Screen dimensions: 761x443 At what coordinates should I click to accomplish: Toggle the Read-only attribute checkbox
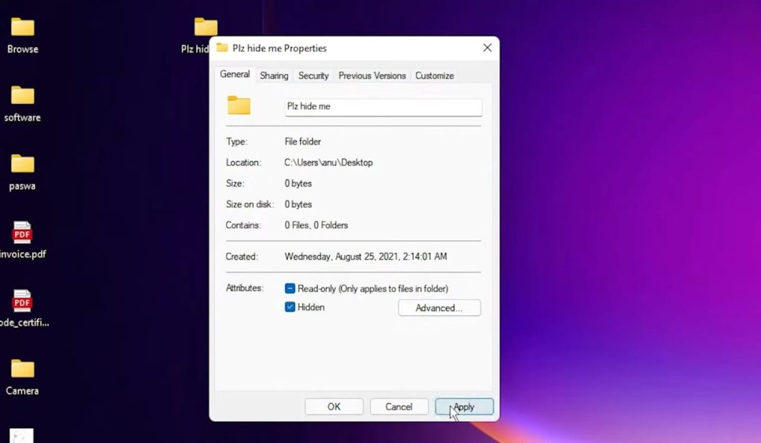[x=291, y=288]
